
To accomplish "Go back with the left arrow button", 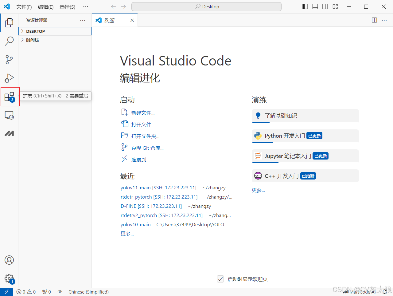I will (x=113, y=6).
